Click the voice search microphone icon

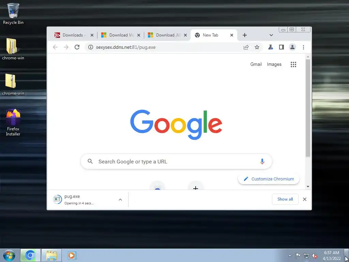tap(262, 161)
